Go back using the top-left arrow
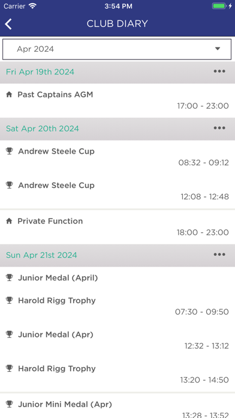 click(x=8, y=24)
